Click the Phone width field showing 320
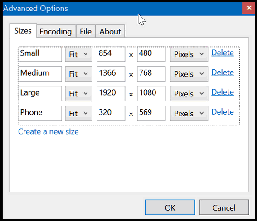257x221 pixels. click(x=111, y=113)
